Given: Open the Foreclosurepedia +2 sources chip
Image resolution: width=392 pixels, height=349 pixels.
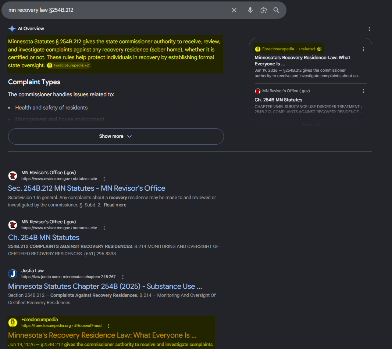Looking at the screenshot, I should 69,65.
